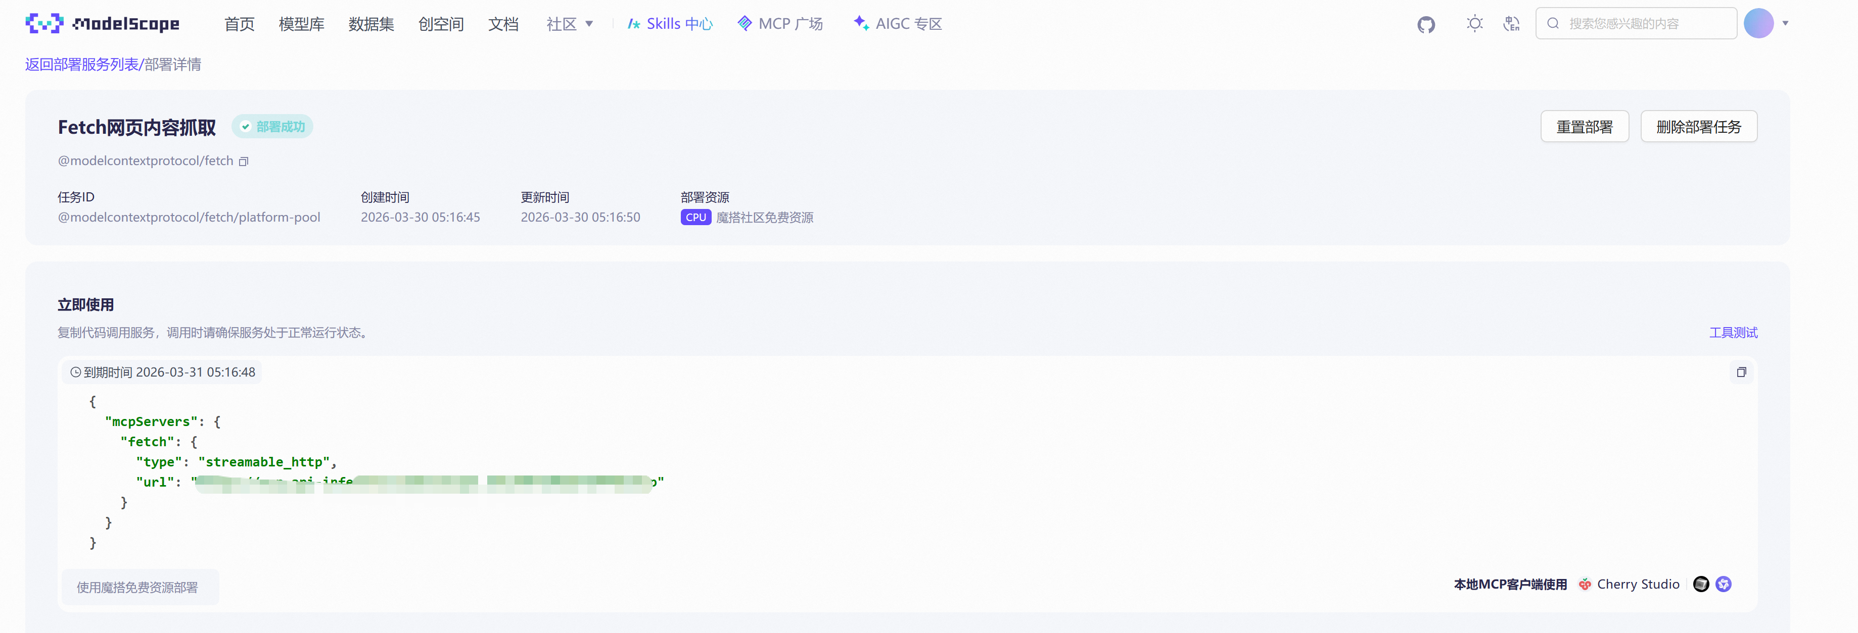Switch language with 中/En icon
This screenshot has width=1858, height=633.
(1511, 24)
